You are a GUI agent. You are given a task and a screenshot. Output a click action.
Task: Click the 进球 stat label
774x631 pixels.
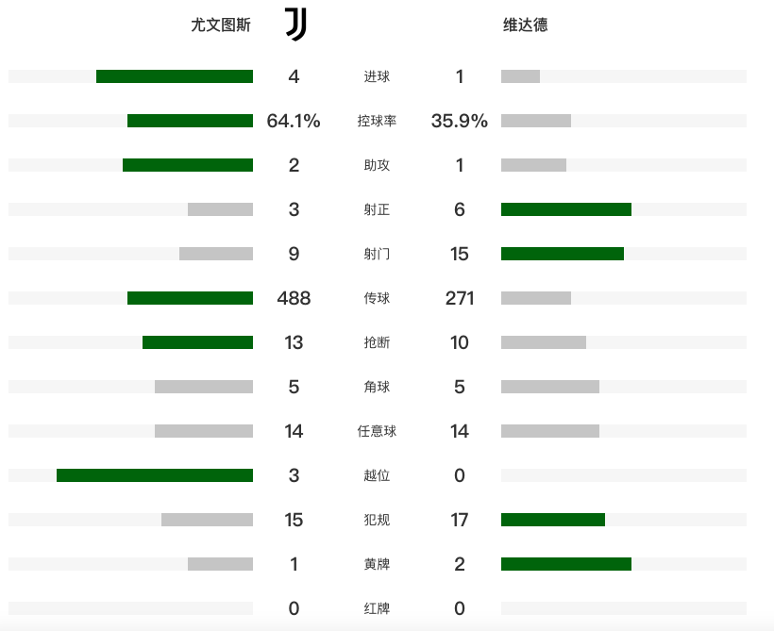pyautogui.click(x=377, y=76)
